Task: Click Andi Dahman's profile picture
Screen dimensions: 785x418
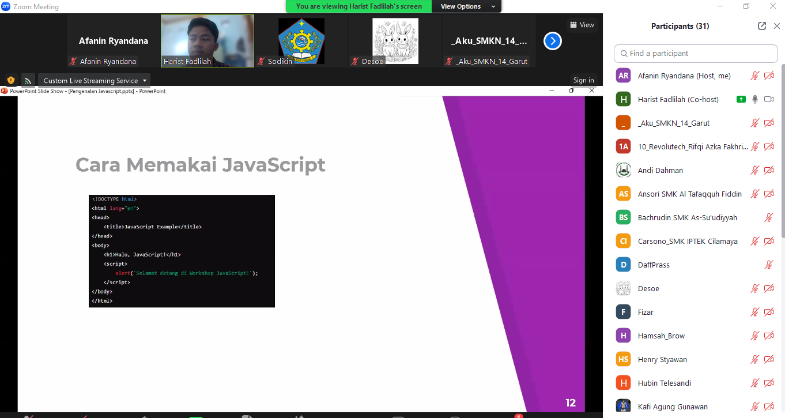Action: pos(623,170)
